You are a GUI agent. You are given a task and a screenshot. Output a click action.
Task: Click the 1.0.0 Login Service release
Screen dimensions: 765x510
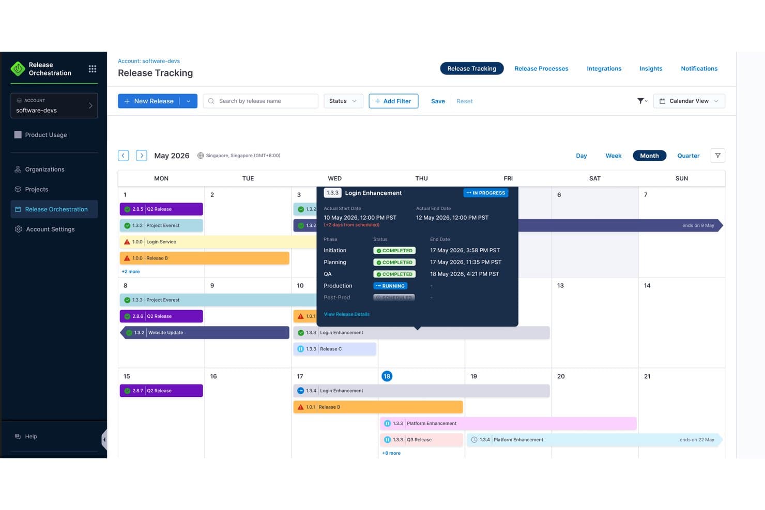click(x=218, y=242)
